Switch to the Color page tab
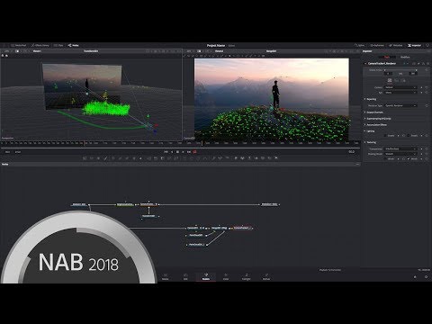This screenshot has height=324, width=432. pos(226,276)
